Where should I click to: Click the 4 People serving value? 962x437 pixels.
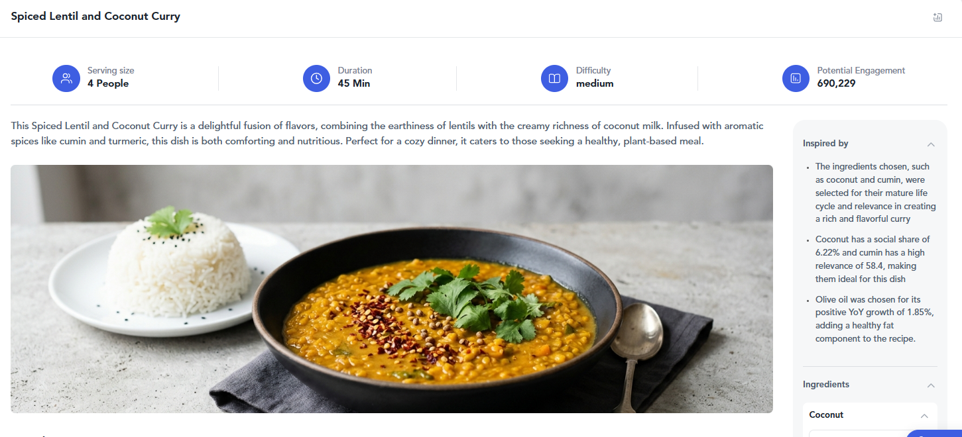click(108, 83)
